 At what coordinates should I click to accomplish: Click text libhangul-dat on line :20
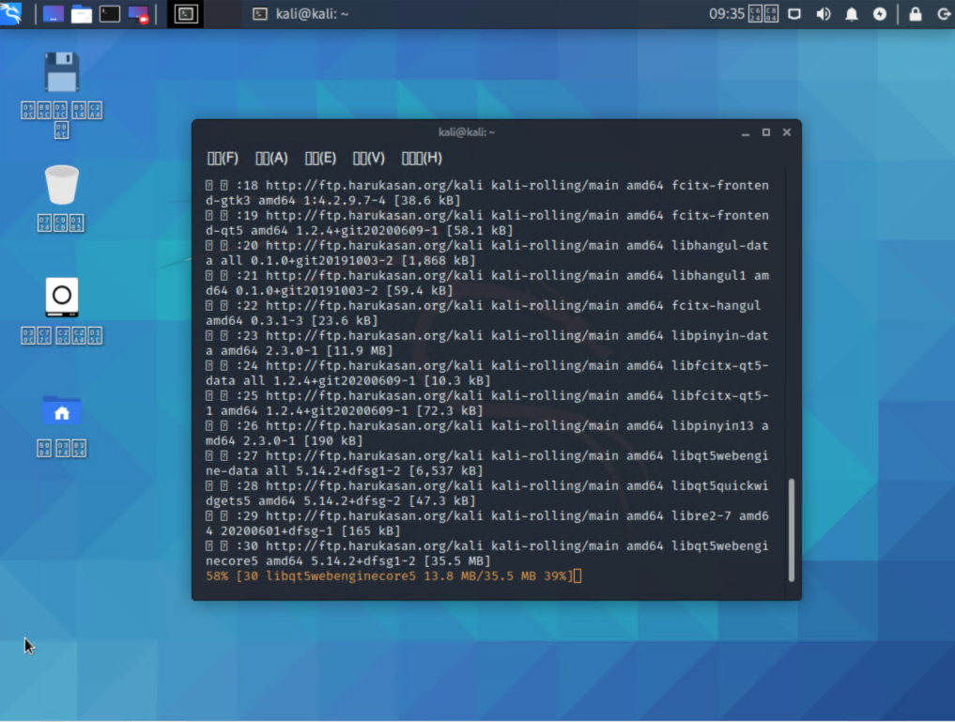coord(720,245)
